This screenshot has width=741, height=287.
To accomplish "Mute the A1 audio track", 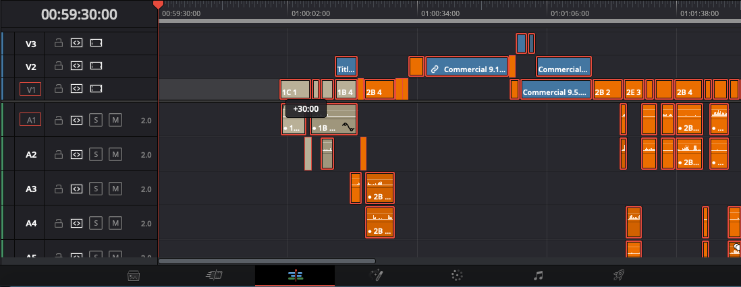I will coord(115,120).
